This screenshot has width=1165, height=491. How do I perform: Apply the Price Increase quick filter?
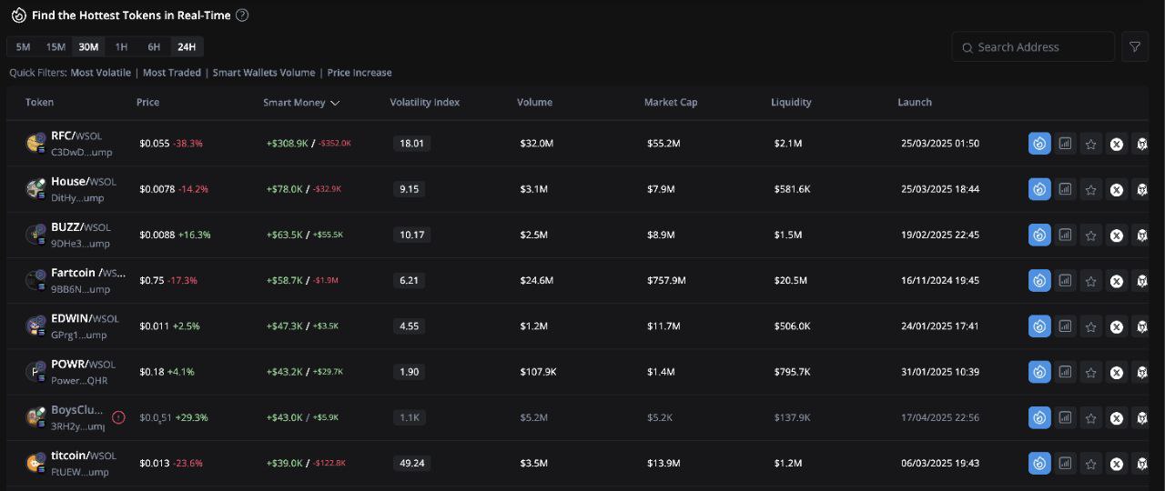(x=360, y=73)
